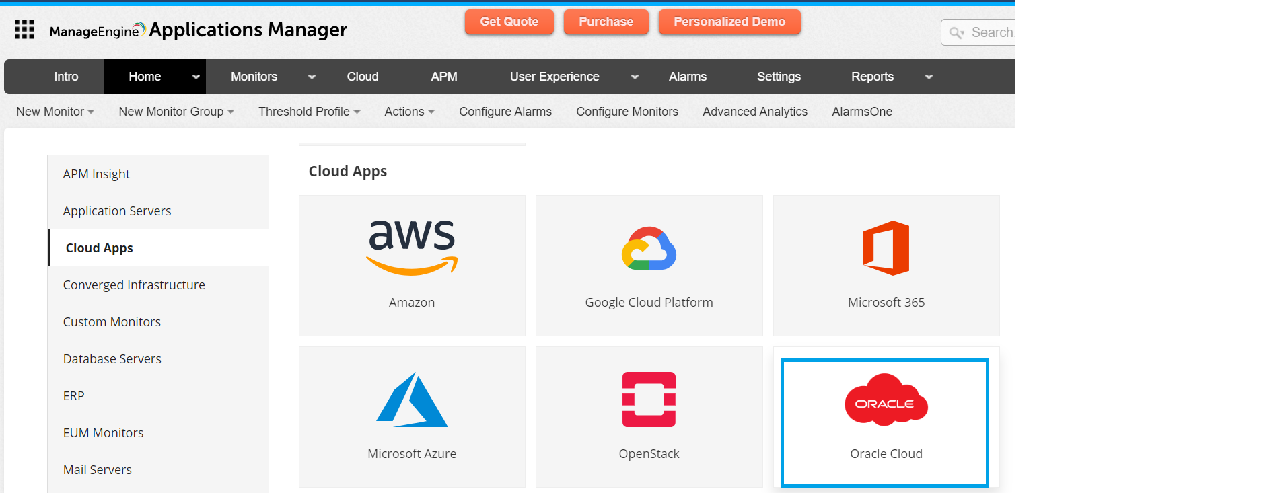The height and width of the screenshot is (493, 1288).
Task: Open the New Monitor dropdown
Action: pos(55,112)
